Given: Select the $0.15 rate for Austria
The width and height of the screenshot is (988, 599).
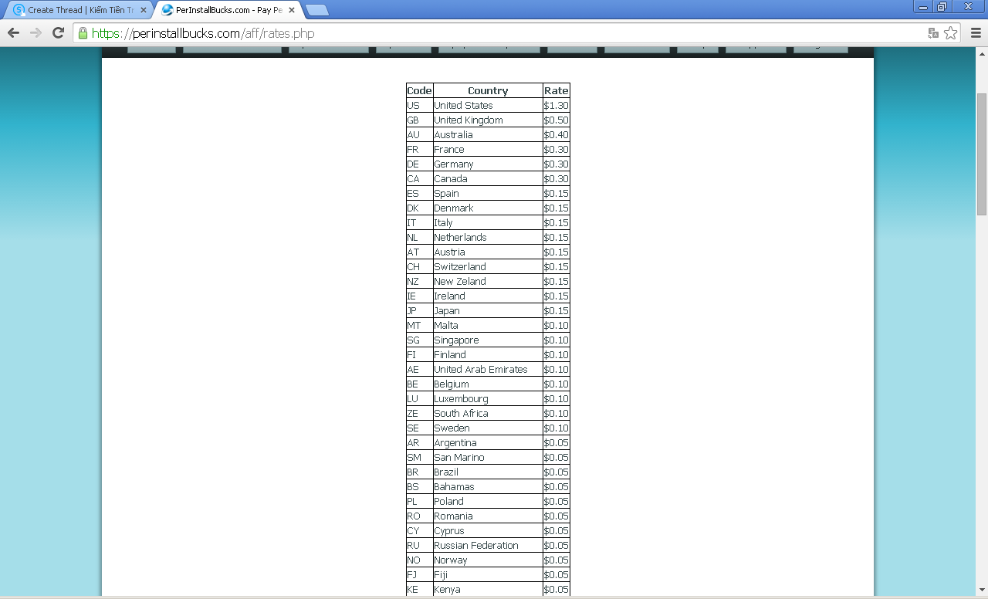Looking at the screenshot, I should click(556, 252).
